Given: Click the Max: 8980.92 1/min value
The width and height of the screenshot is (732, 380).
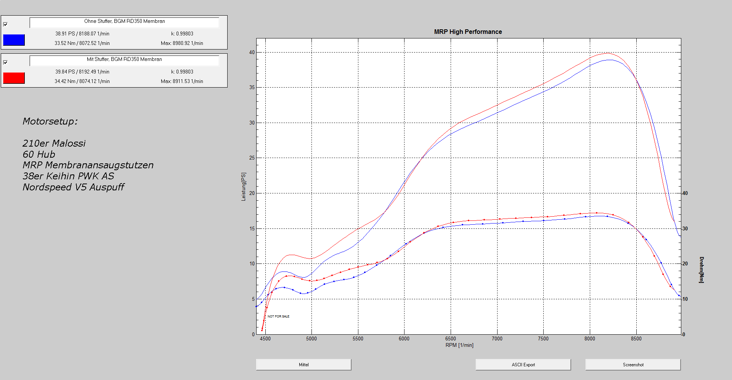Looking at the screenshot, I should click(182, 43).
